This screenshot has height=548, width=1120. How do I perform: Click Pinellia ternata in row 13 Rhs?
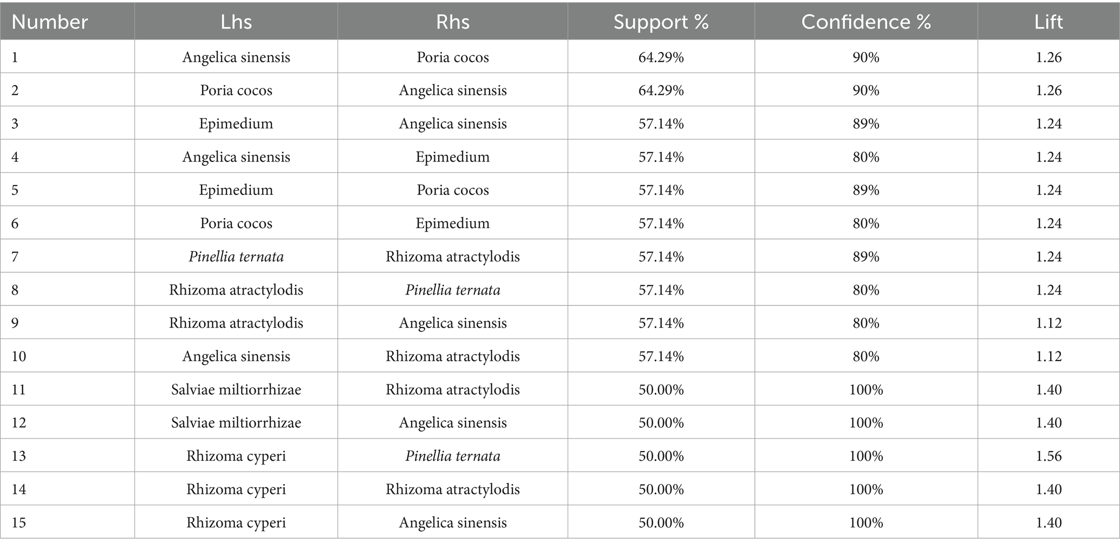point(453,456)
